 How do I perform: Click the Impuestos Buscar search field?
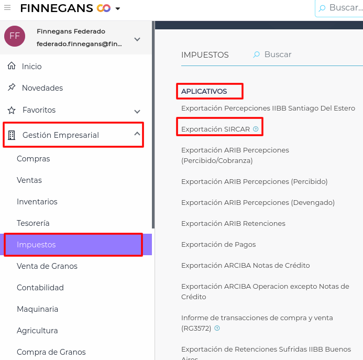click(x=293, y=54)
